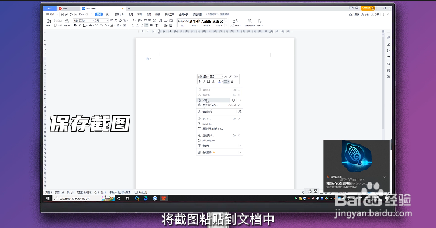
Task: Toggle Bold in the floating mini toolbar
Action: coord(199,81)
